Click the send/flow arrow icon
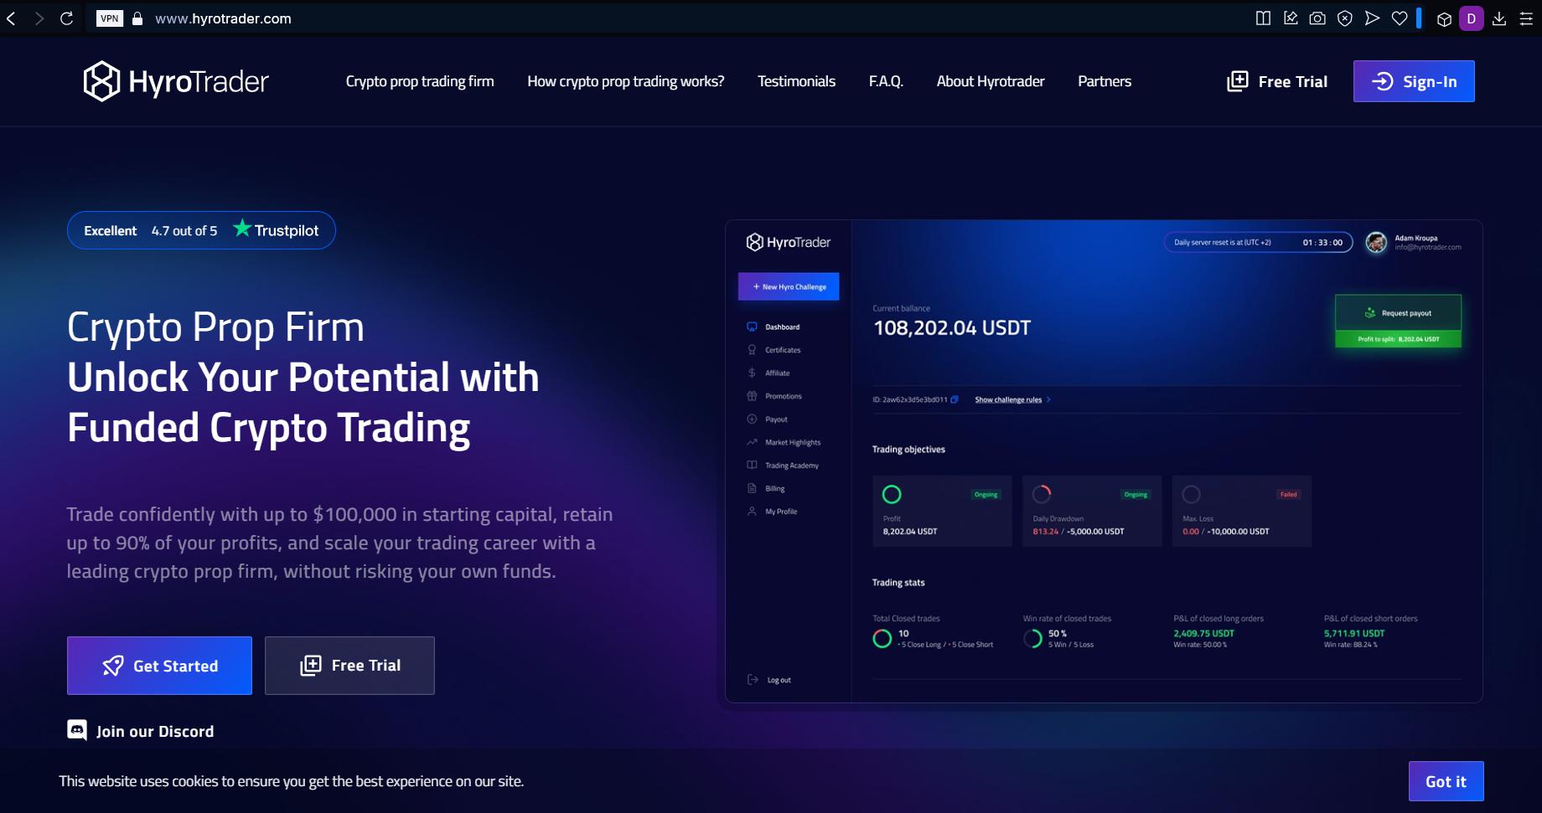1542x813 pixels. (x=1372, y=18)
